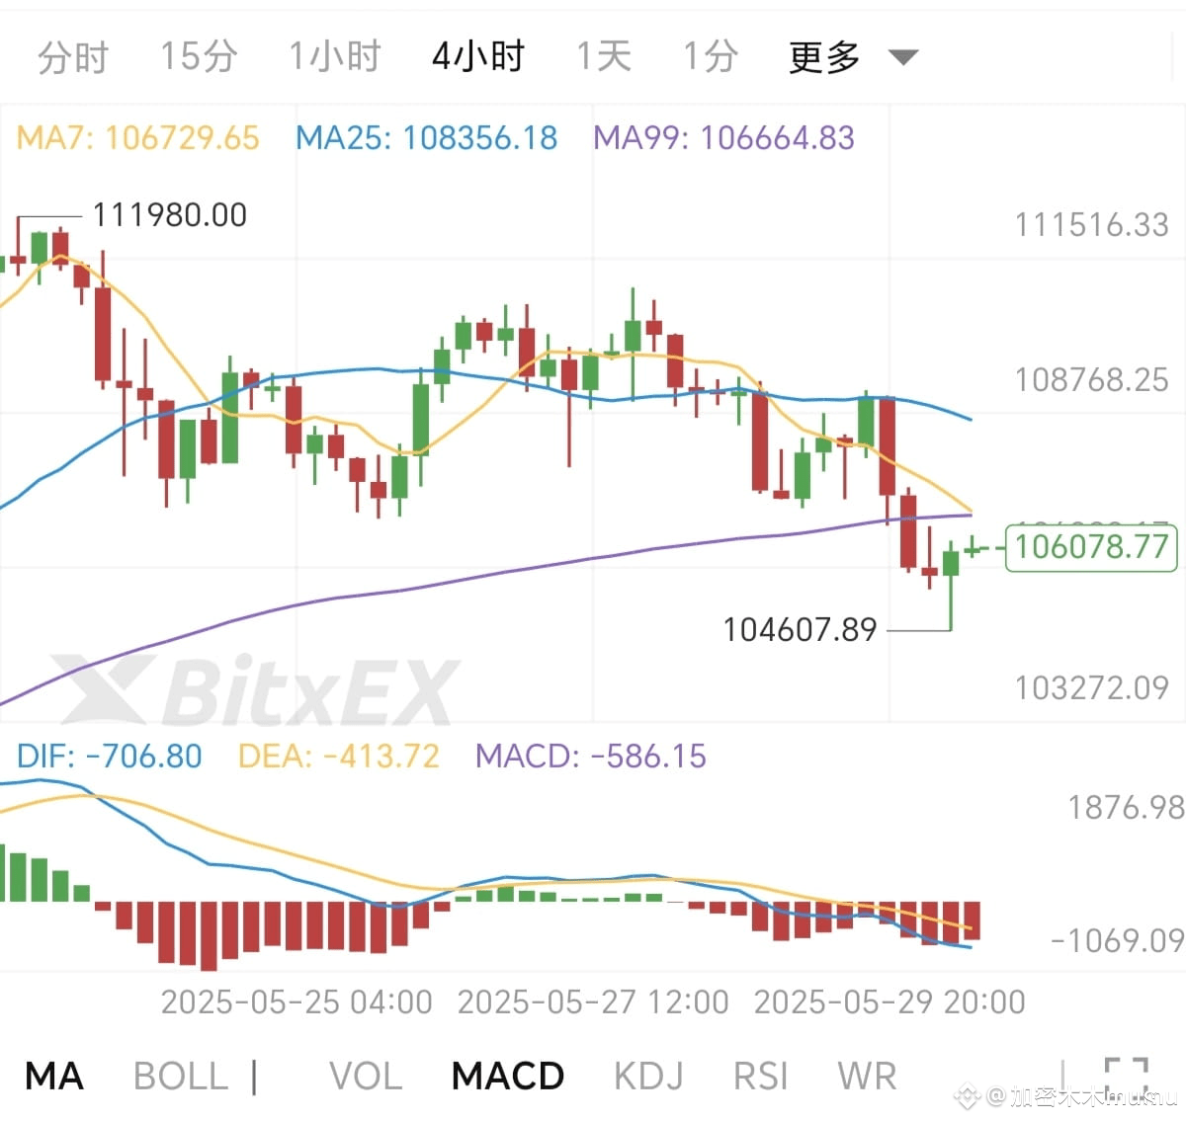Click the 2025-05-27 12:00 axis label

[x=593, y=1001]
